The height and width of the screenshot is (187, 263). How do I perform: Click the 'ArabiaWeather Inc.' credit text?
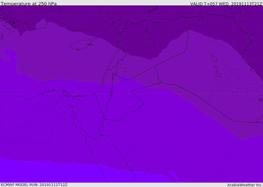245,185
